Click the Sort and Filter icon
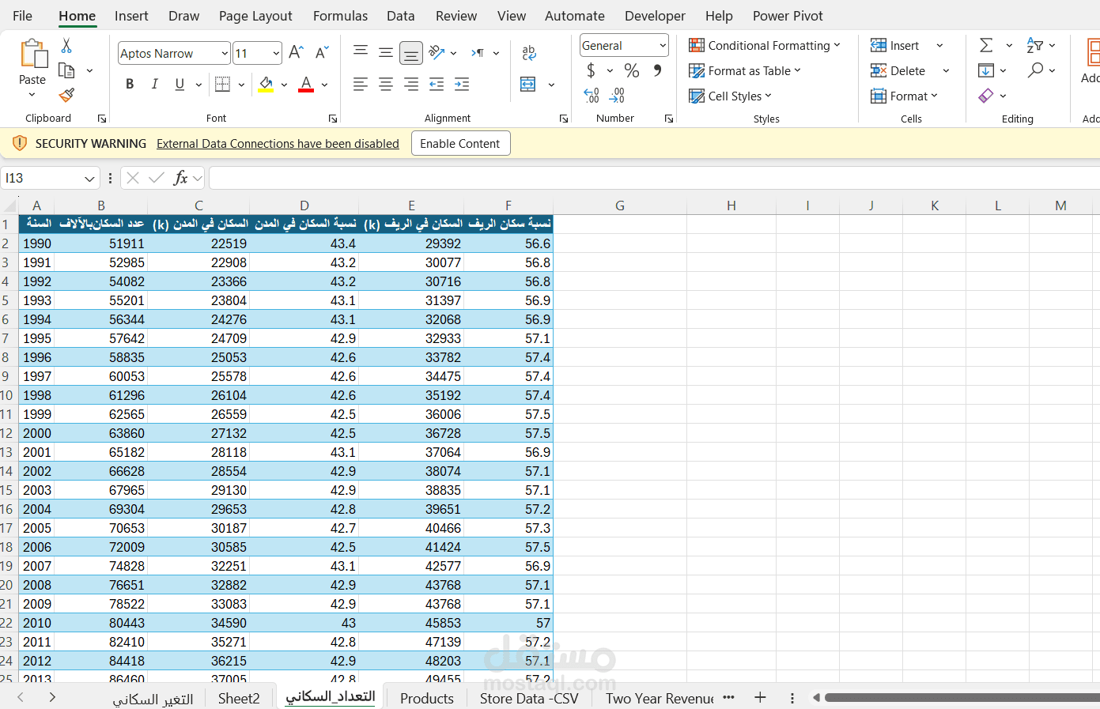 [x=1035, y=45]
